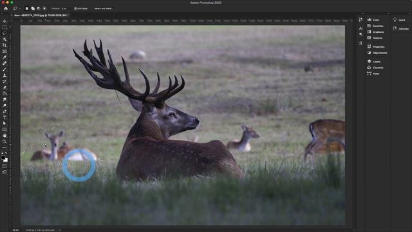Toggle Quick Mask mode
This screenshot has width=412, height=232.
point(5,166)
